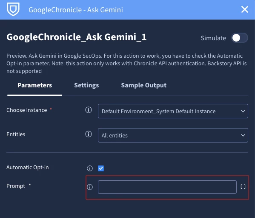Open the Choose Instance dropdown

click(173, 111)
